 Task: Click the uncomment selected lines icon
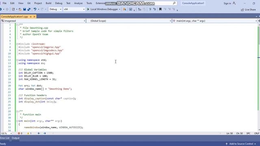point(154,9)
